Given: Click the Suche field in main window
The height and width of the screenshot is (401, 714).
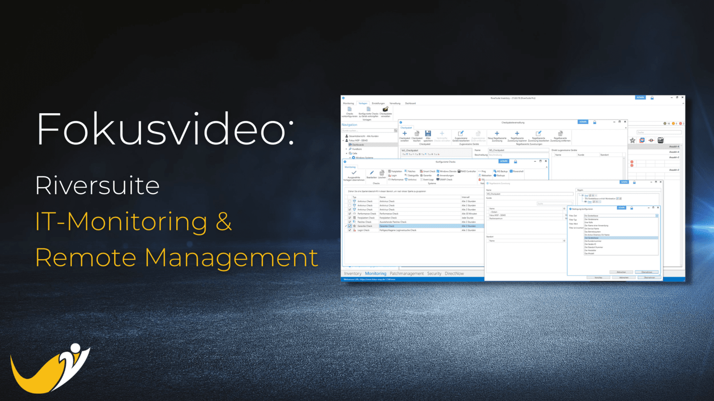Looking at the screenshot, I should [659, 132].
